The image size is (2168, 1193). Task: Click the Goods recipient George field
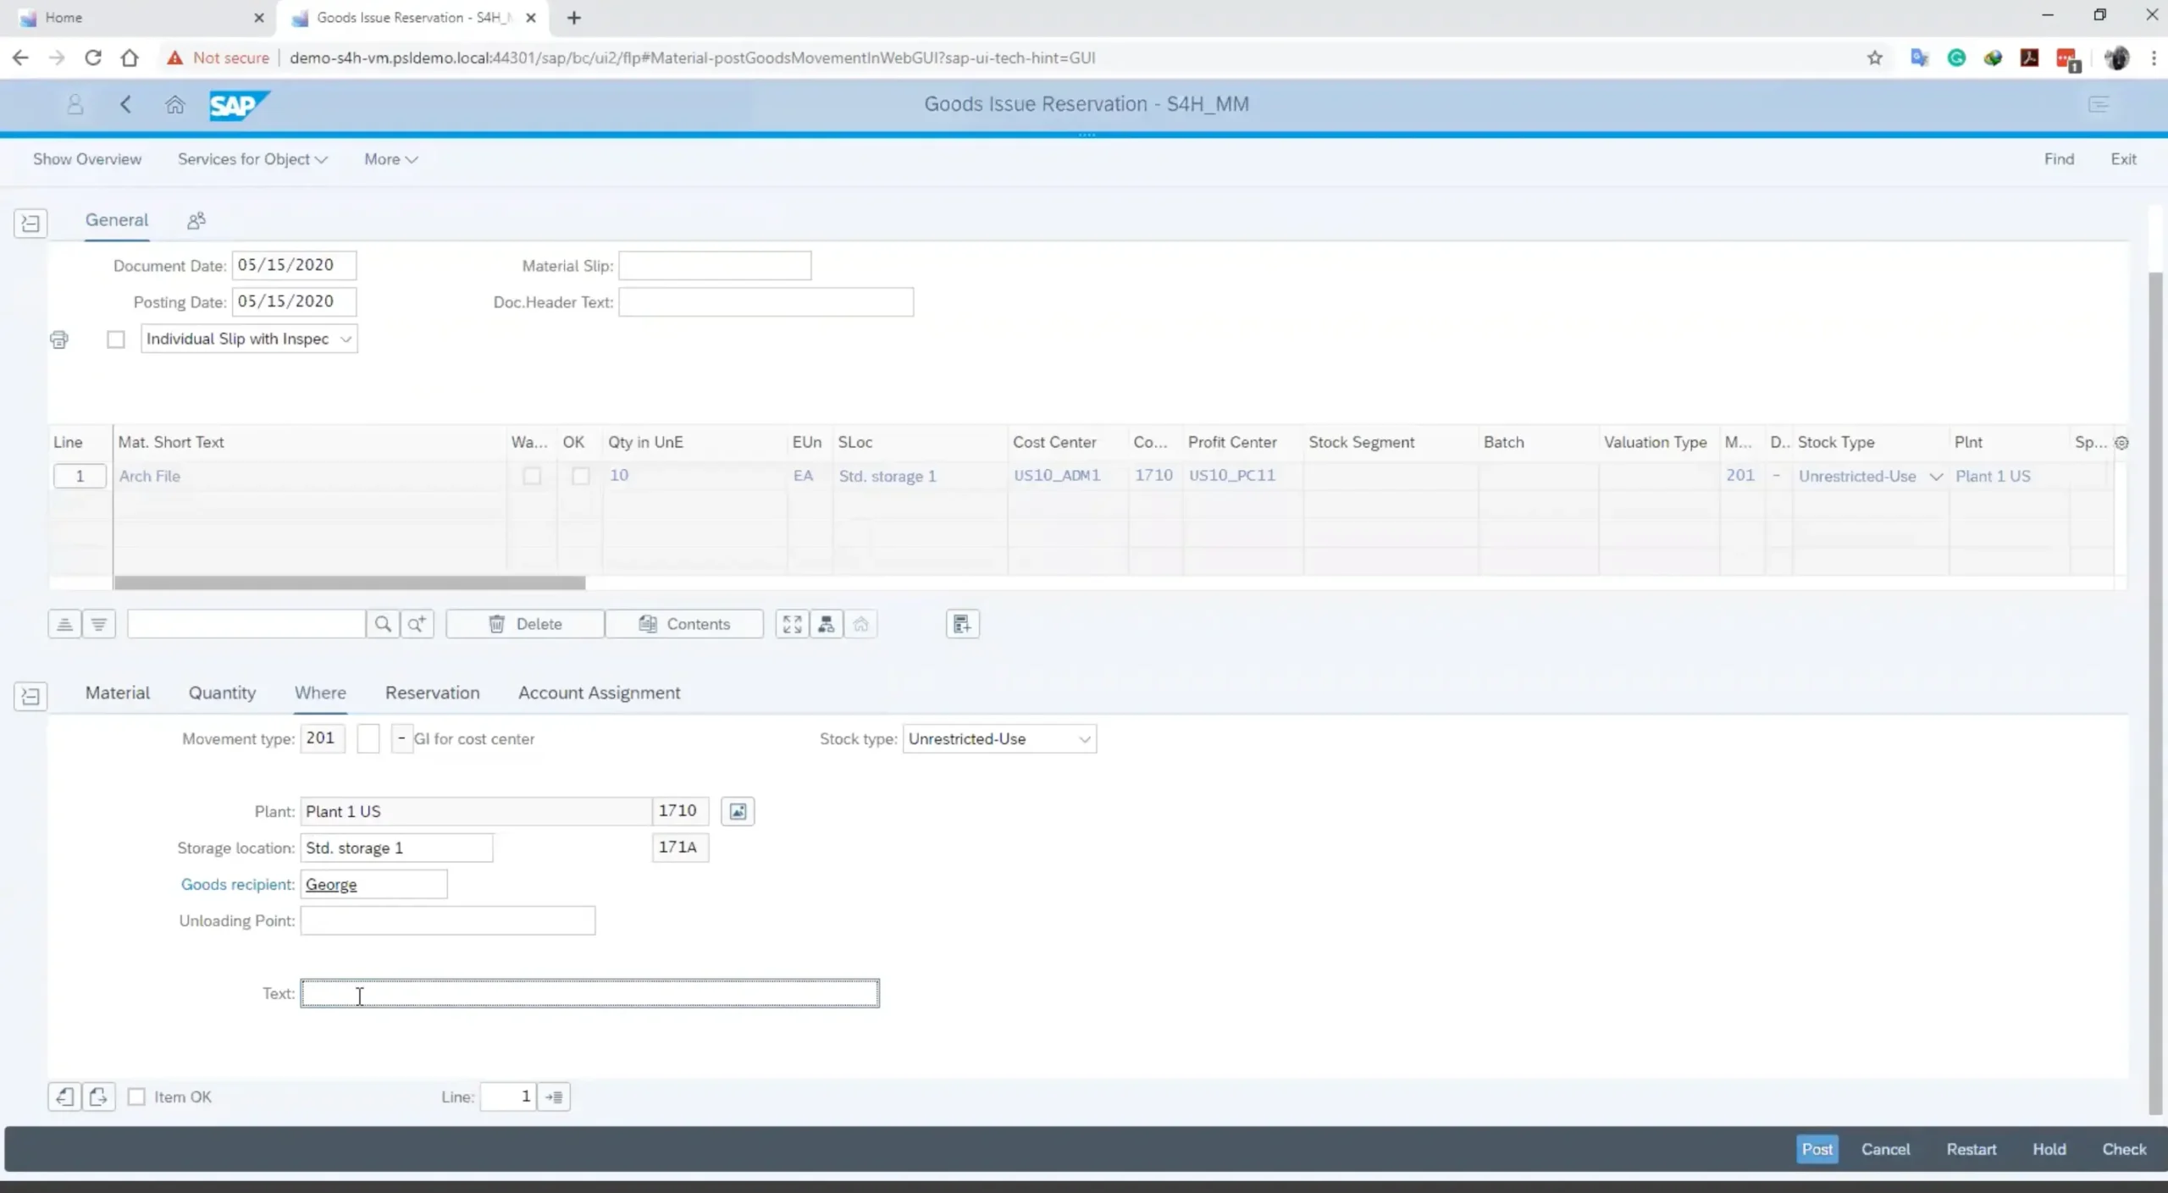(x=373, y=885)
